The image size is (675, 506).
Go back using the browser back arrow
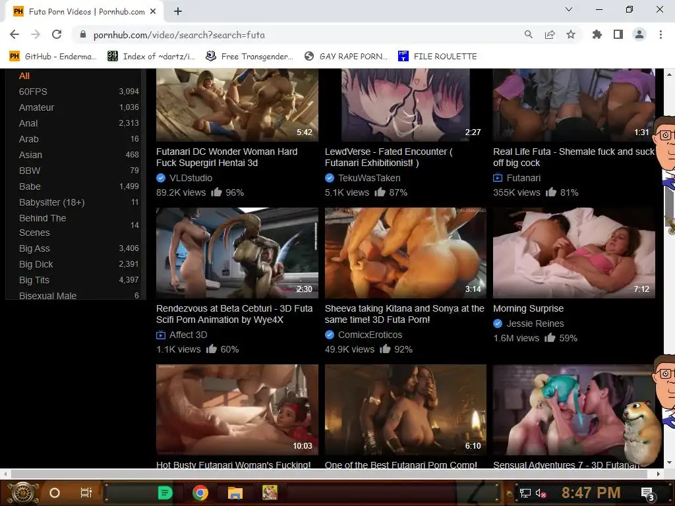pos(15,34)
